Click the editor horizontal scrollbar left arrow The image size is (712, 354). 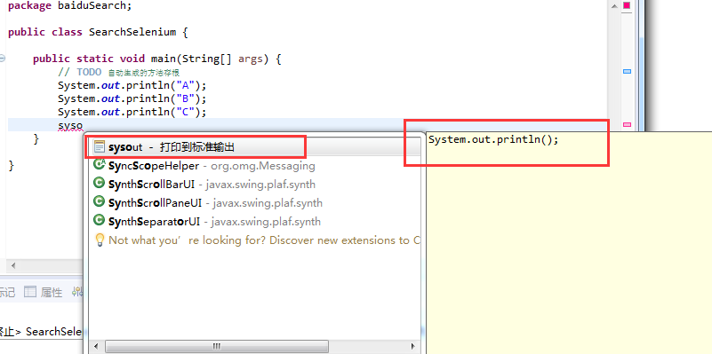[12, 265]
